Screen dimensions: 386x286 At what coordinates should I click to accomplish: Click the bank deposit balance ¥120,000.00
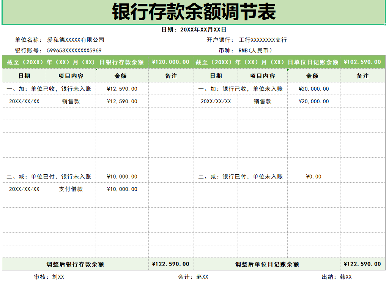coord(170,62)
